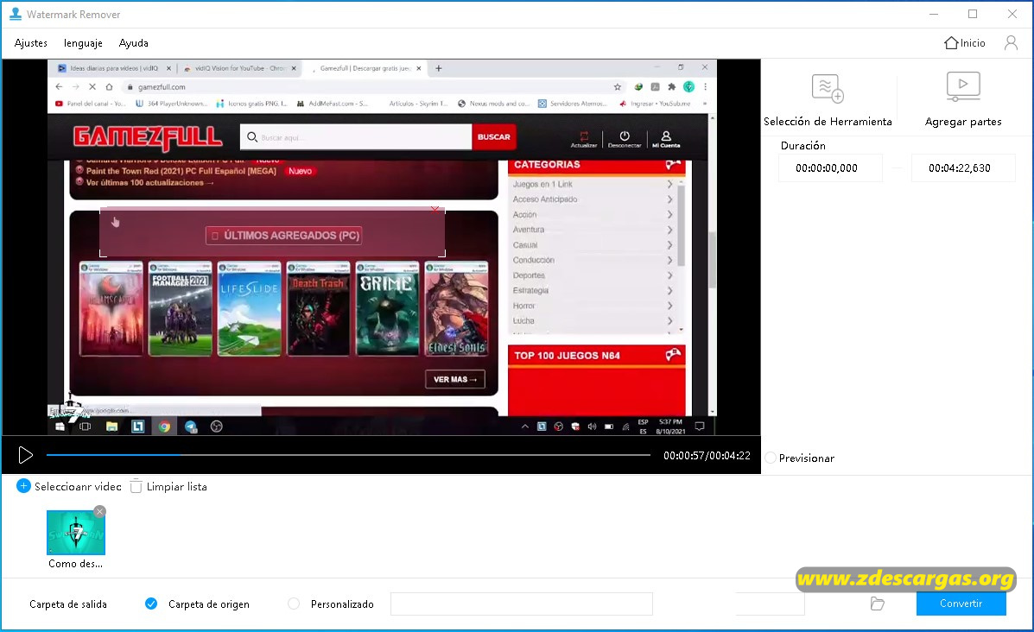Expand the Horror category arrow
The height and width of the screenshot is (632, 1034).
pyautogui.click(x=670, y=306)
